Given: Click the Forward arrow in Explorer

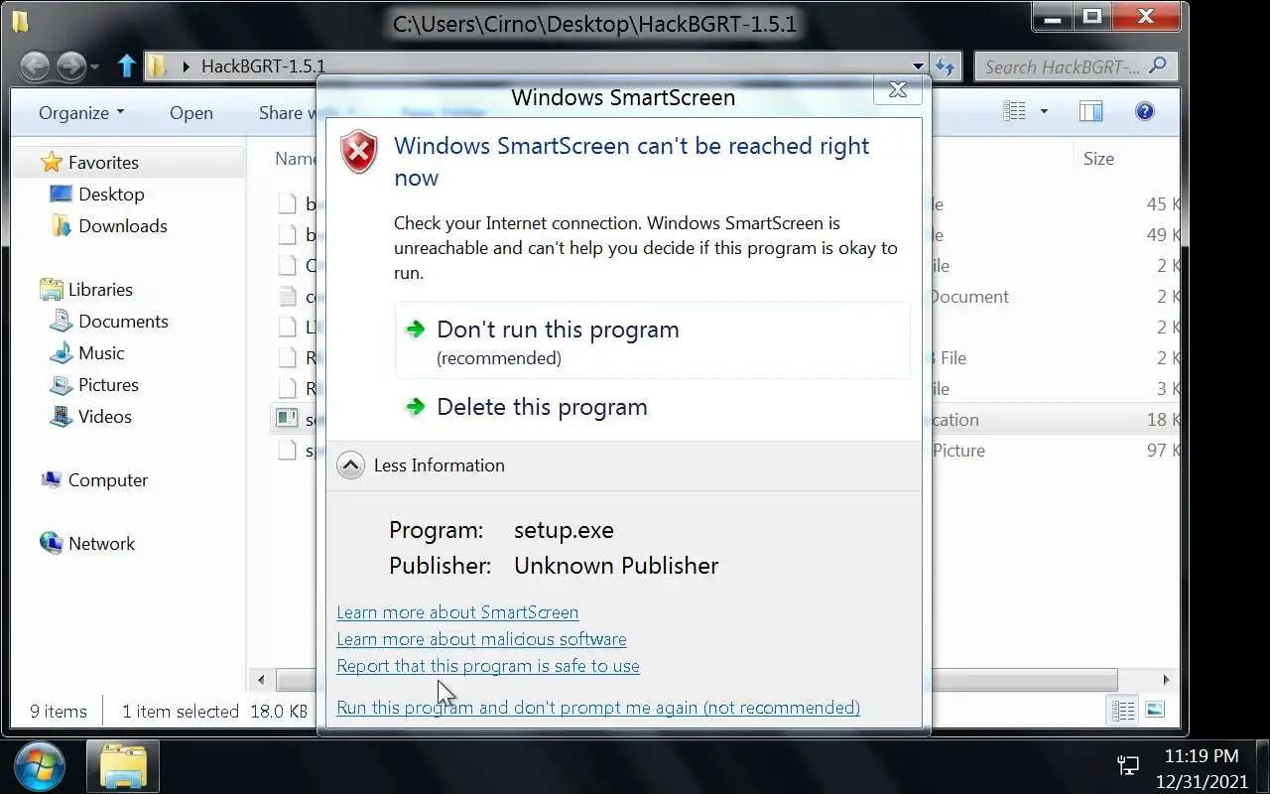Looking at the screenshot, I should tap(70, 66).
